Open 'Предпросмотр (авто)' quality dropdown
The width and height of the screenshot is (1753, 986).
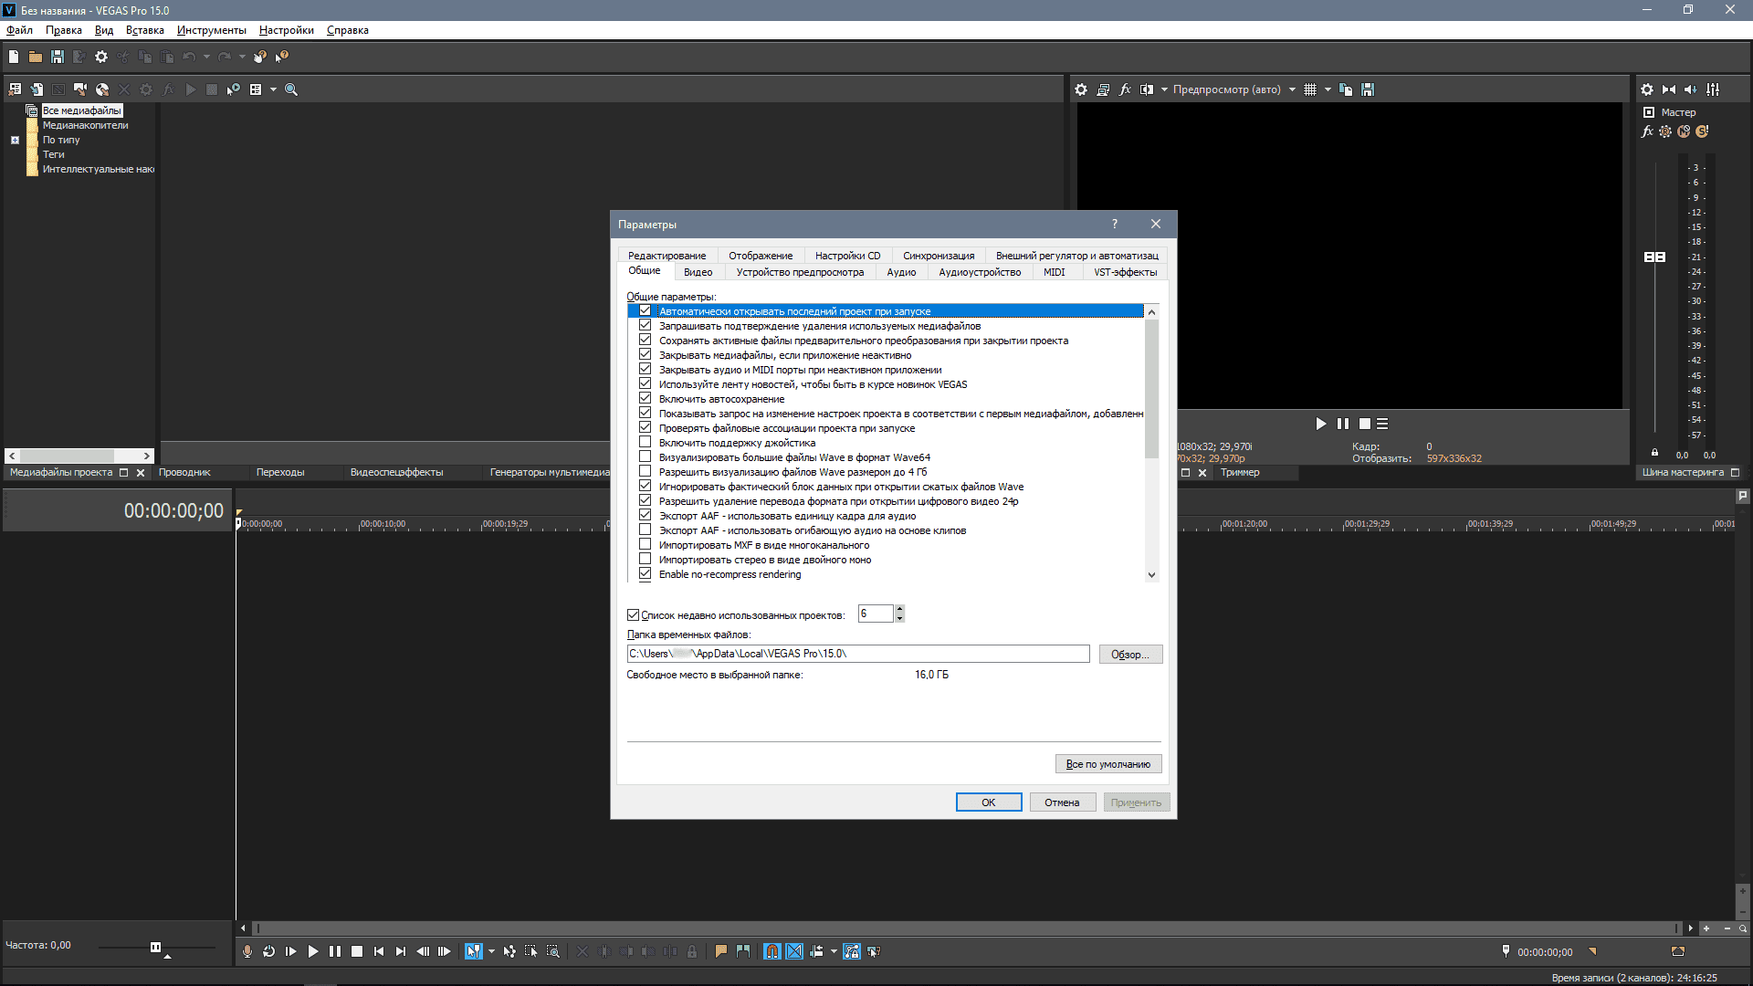[x=1292, y=89]
